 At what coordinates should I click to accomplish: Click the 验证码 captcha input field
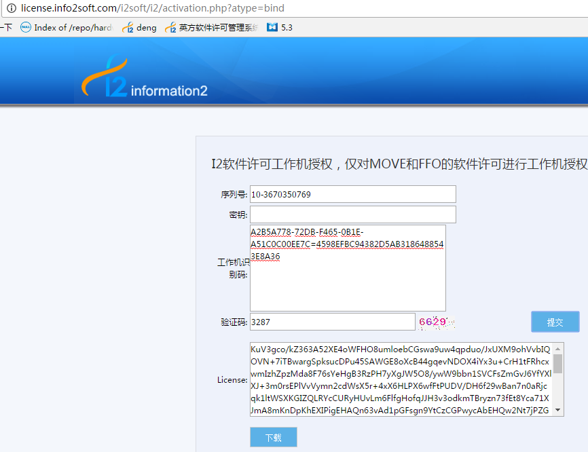tap(332, 322)
